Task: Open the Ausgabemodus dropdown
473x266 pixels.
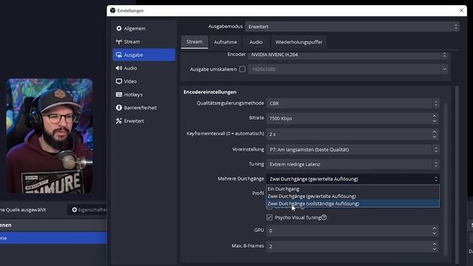Action: pos(352,27)
